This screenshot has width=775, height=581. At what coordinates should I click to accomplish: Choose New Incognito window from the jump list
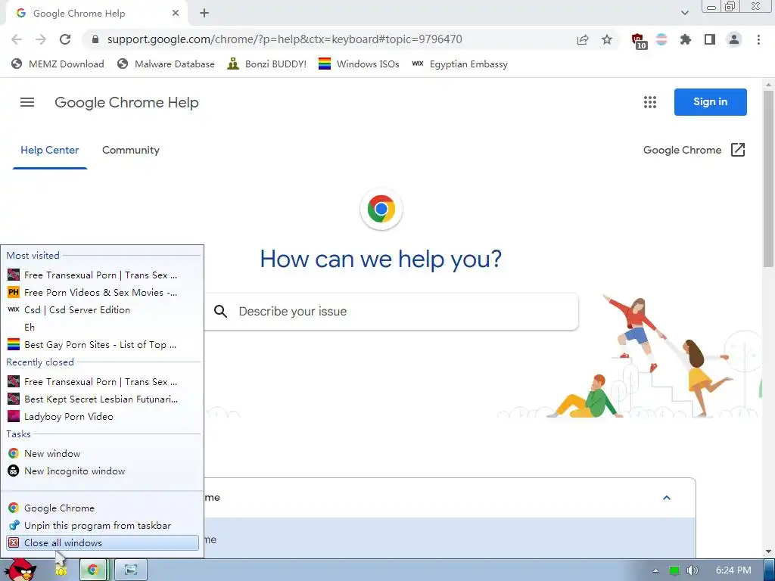coord(103,471)
